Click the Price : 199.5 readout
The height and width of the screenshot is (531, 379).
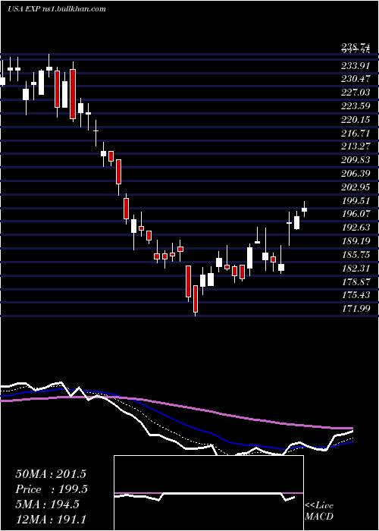[52, 489]
